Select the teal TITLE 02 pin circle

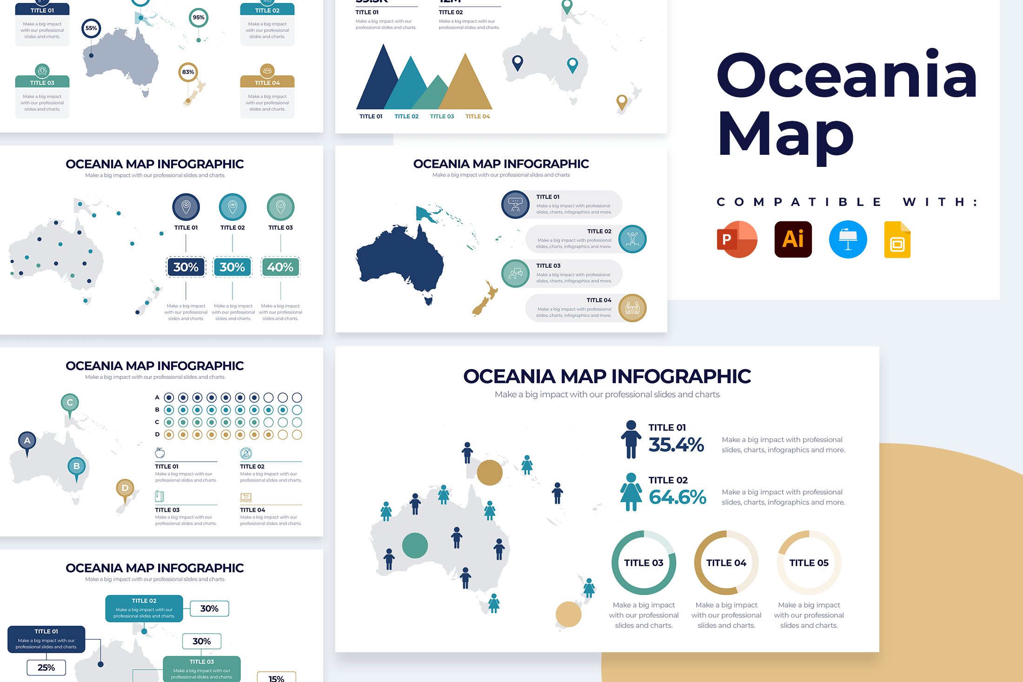click(x=232, y=207)
